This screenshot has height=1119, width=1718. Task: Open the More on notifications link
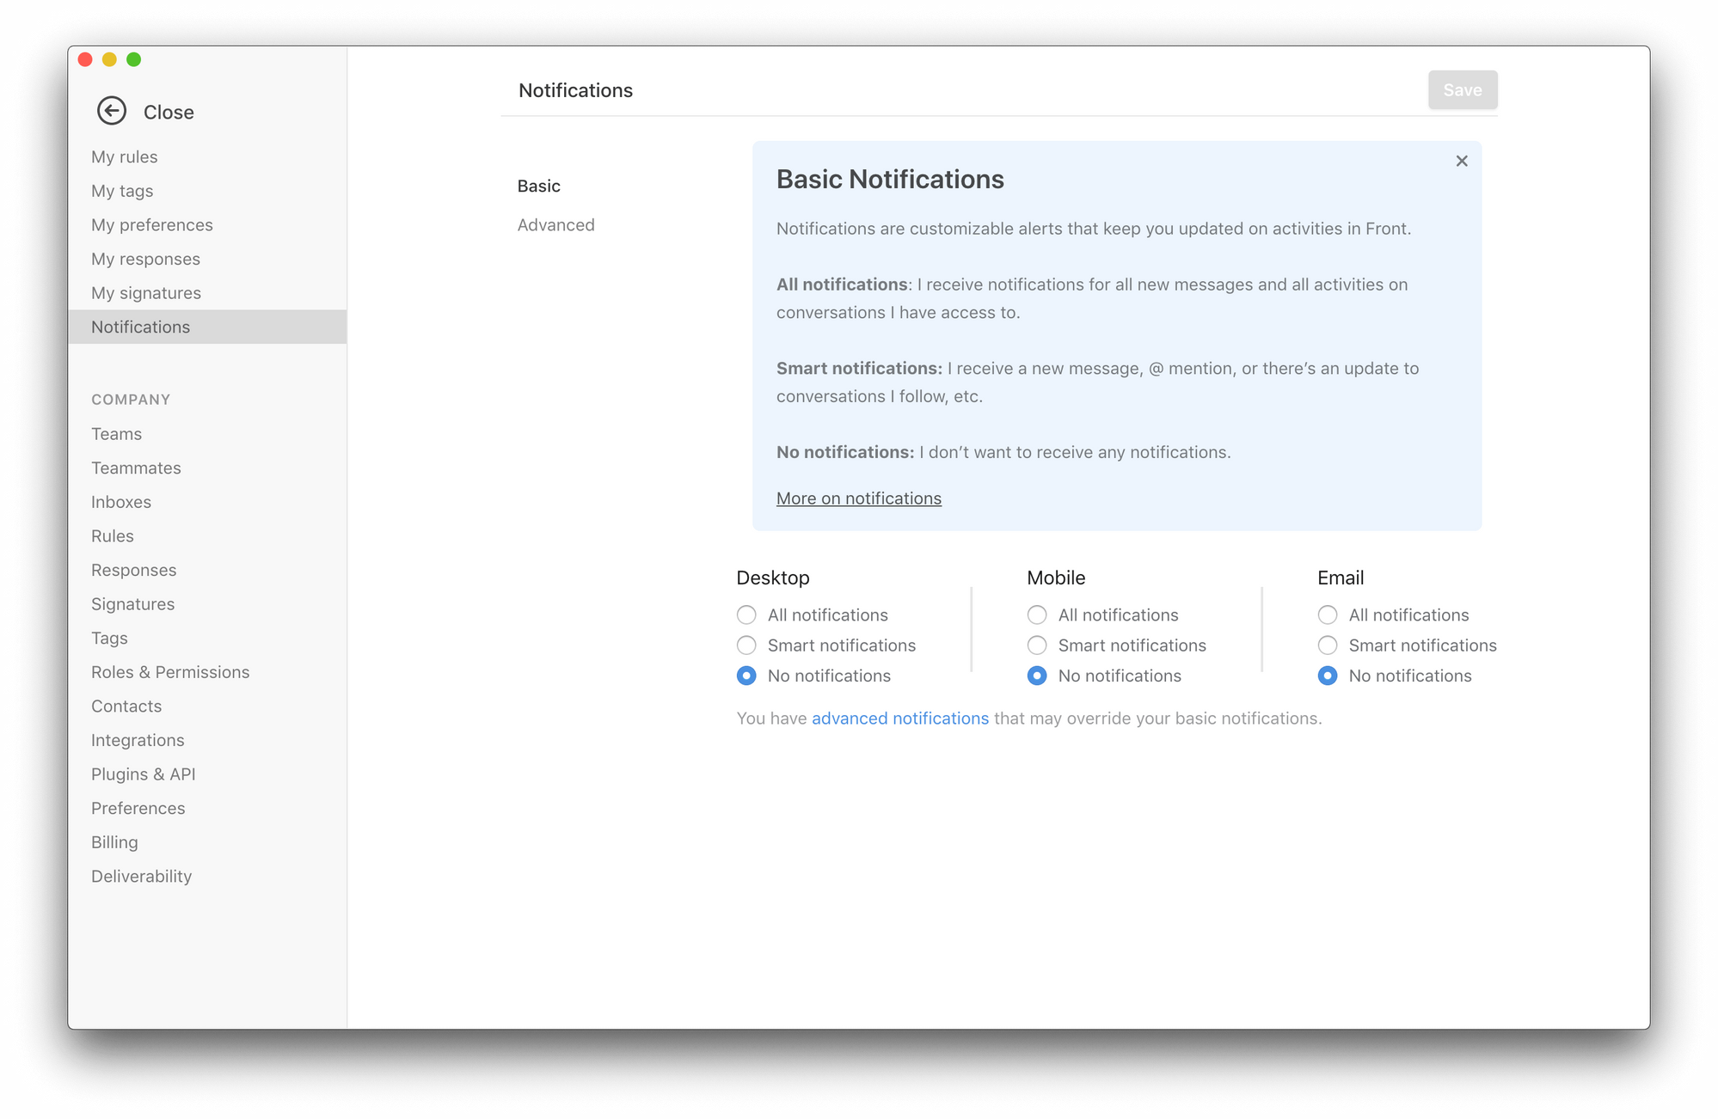[858, 498]
